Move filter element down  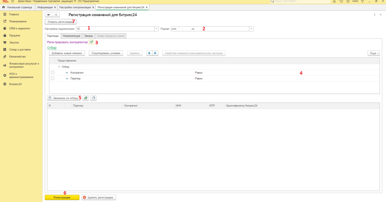(155, 53)
